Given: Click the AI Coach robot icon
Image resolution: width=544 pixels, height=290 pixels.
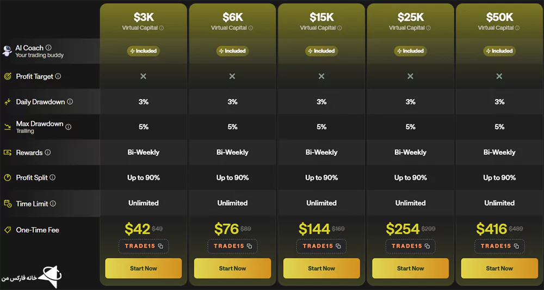Looking at the screenshot, I should pos(7,51).
